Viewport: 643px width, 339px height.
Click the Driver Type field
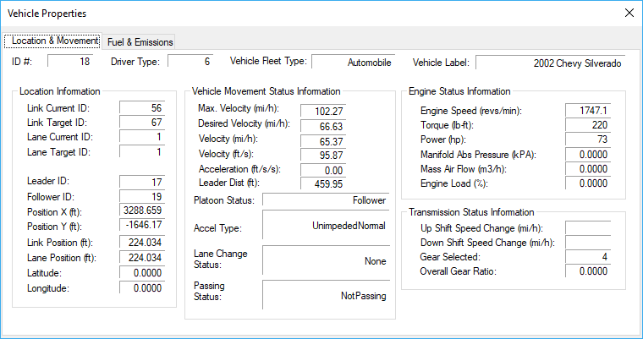click(190, 62)
